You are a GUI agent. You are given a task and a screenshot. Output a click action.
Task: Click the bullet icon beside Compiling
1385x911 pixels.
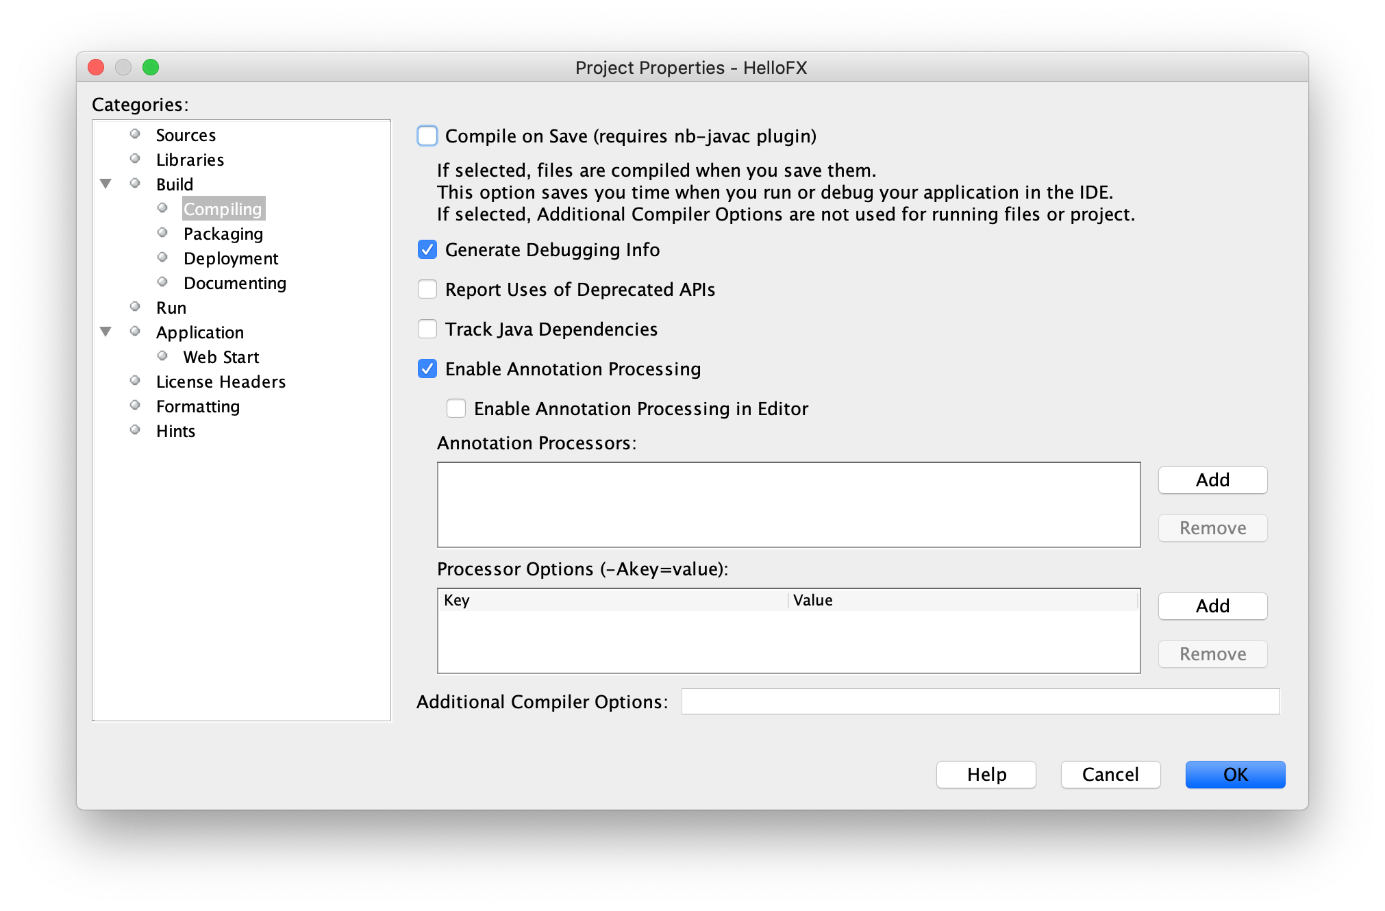(162, 208)
